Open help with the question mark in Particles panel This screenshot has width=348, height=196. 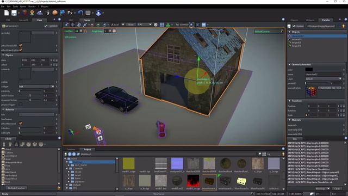(x=343, y=26)
